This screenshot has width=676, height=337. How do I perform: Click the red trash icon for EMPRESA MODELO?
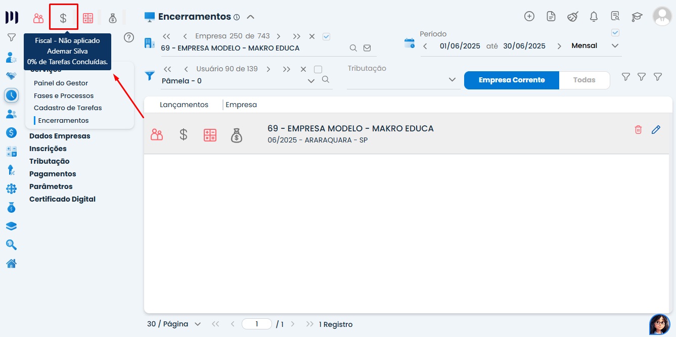(x=638, y=130)
